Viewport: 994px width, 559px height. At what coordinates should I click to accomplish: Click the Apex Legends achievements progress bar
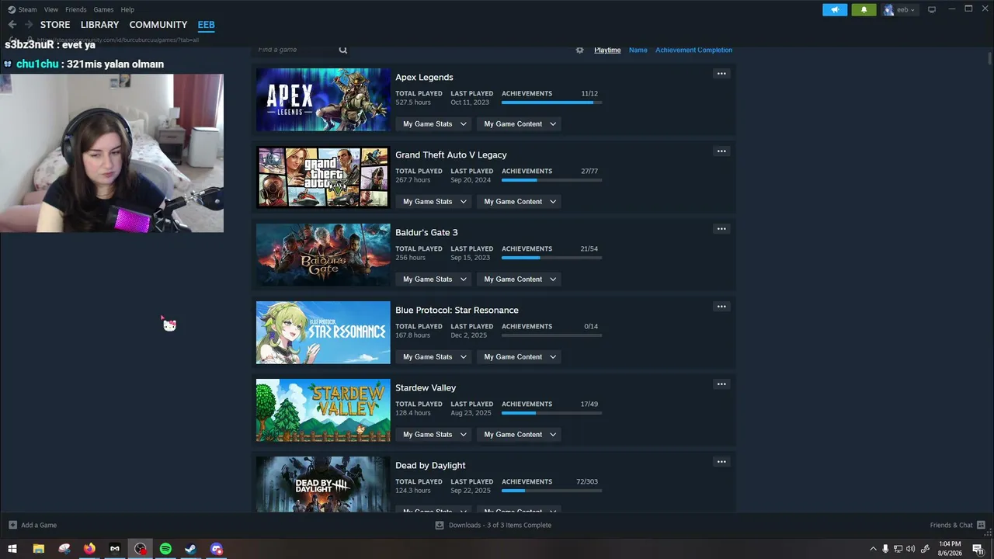pos(551,102)
